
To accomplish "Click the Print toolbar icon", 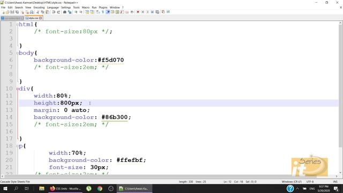I will (32, 12).
